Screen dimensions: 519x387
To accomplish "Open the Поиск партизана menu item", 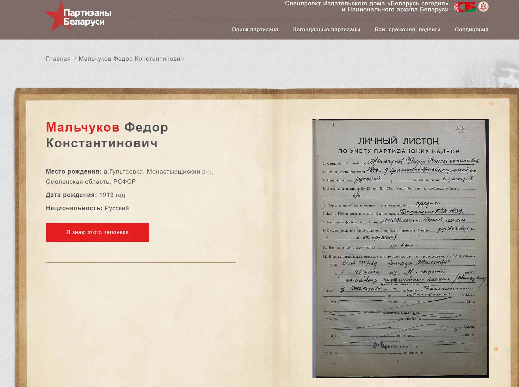I will [255, 29].
